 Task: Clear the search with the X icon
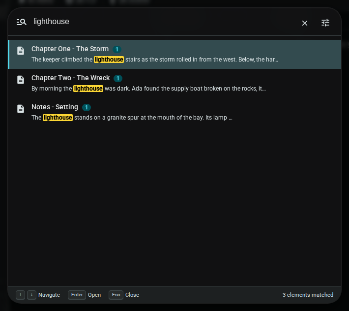[x=304, y=23]
